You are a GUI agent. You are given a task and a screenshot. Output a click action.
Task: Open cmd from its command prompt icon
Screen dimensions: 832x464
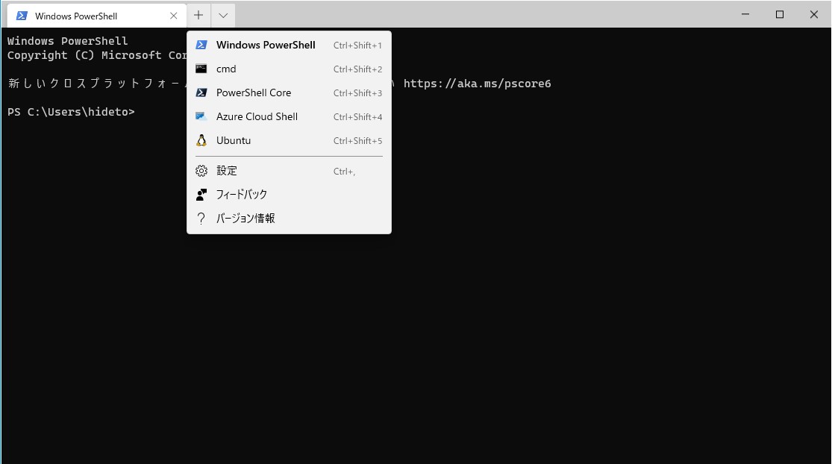coord(201,69)
